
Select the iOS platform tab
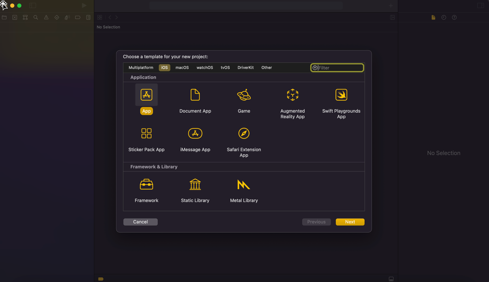pyautogui.click(x=164, y=68)
